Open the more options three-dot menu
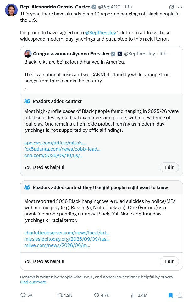 pos(180,7)
